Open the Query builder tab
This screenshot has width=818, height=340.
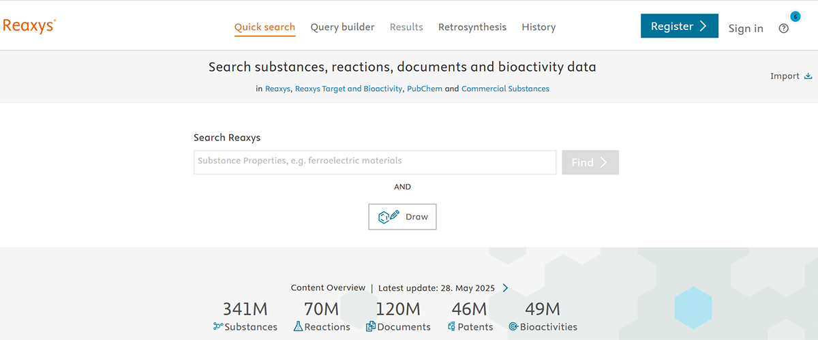342,27
